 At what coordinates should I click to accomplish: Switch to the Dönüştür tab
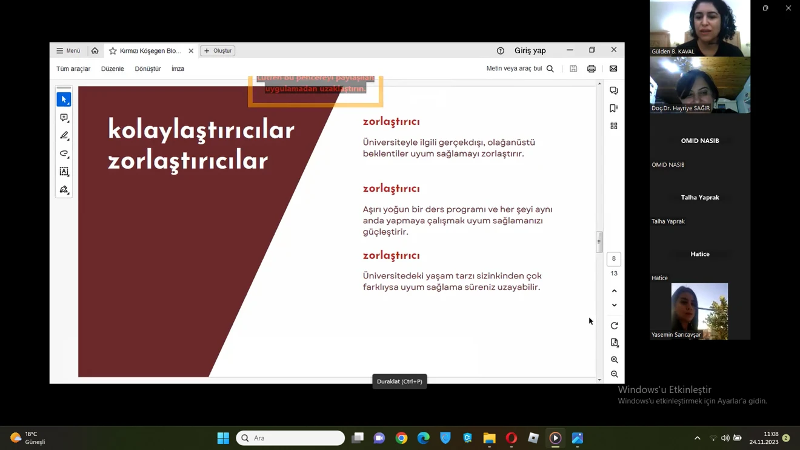(148, 69)
